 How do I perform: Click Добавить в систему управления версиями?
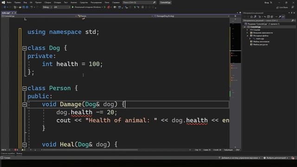[x=239, y=158]
